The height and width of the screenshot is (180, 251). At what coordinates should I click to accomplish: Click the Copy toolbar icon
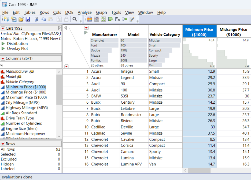click(43, 19)
